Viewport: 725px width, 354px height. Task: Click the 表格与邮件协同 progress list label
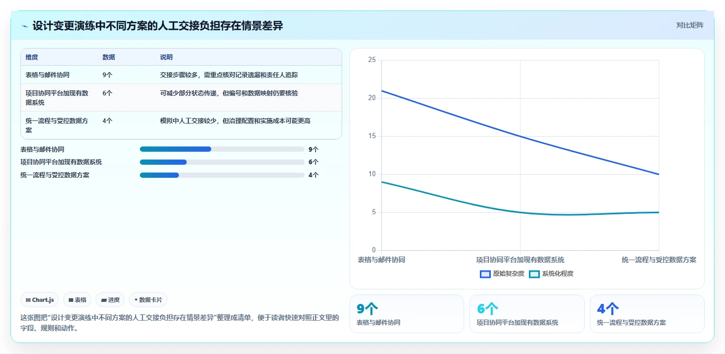coord(42,149)
